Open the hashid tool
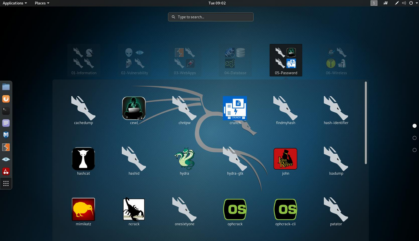Screen dimensions: 419x241 pos(134,161)
